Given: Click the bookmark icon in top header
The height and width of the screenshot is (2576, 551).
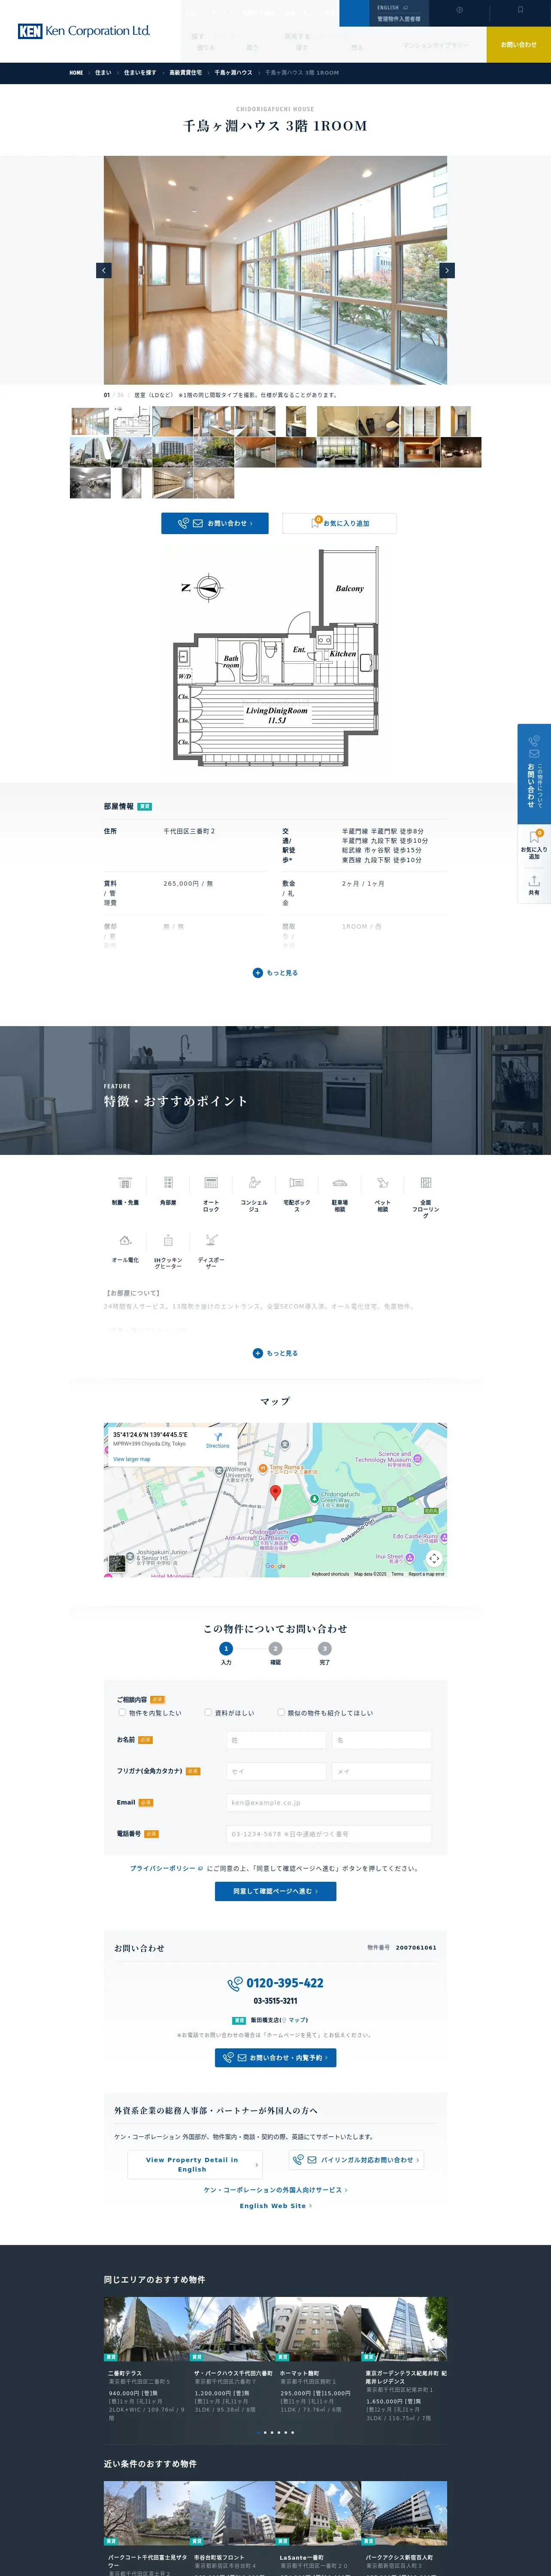Looking at the screenshot, I should 520,10.
